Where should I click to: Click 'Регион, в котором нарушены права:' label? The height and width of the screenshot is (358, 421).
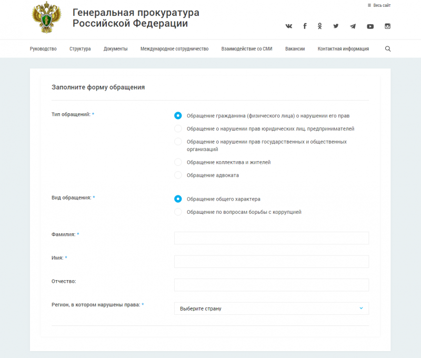pyautogui.click(x=96, y=305)
